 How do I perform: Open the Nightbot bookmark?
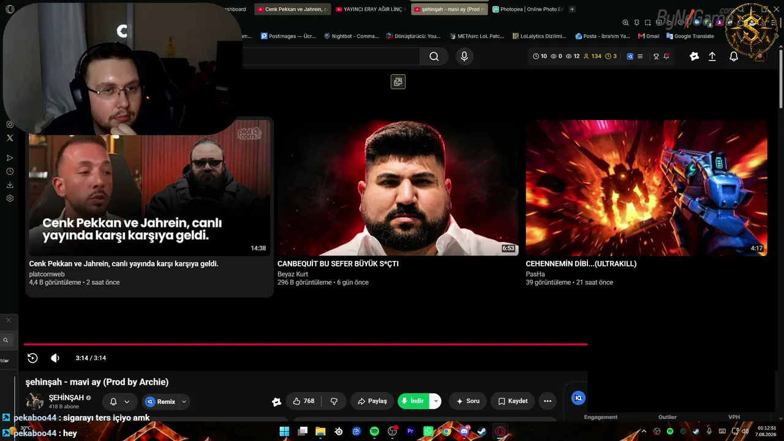(352, 36)
